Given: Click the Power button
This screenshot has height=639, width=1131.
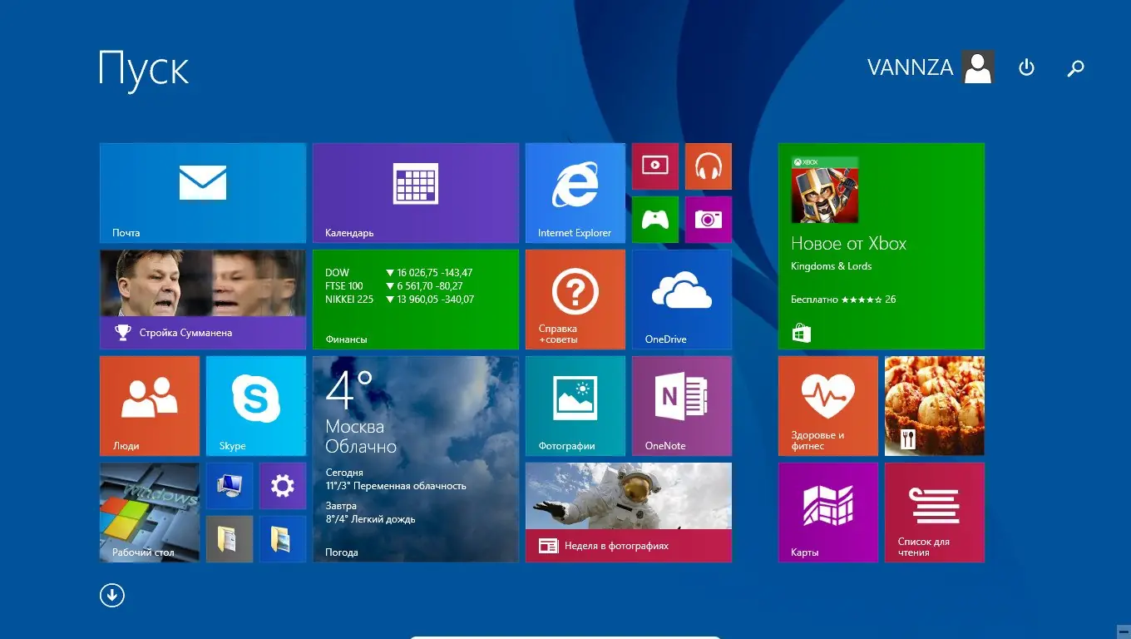Looking at the screenshot, I should click(1026, 67).
